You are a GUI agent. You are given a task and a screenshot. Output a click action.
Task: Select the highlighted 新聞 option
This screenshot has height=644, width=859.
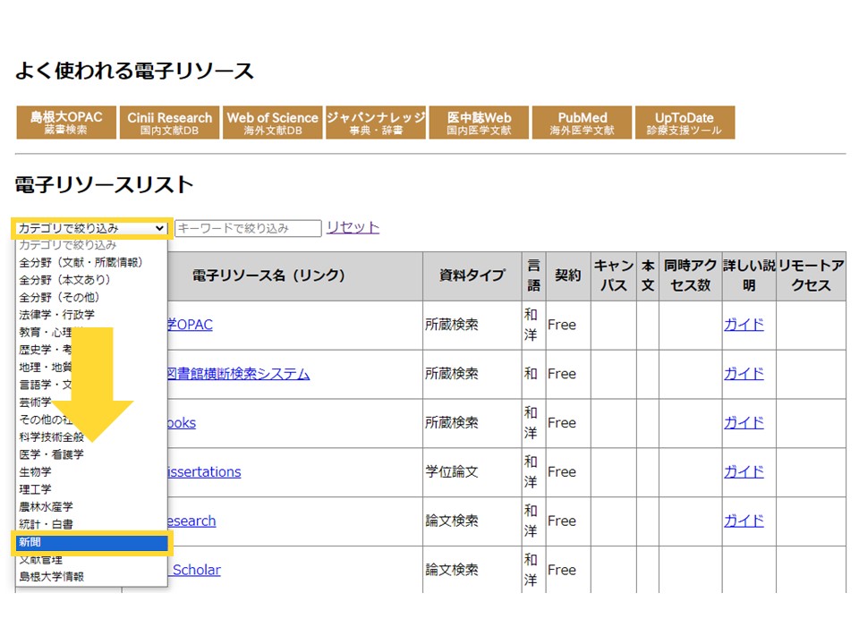click(x=91, y=542)
